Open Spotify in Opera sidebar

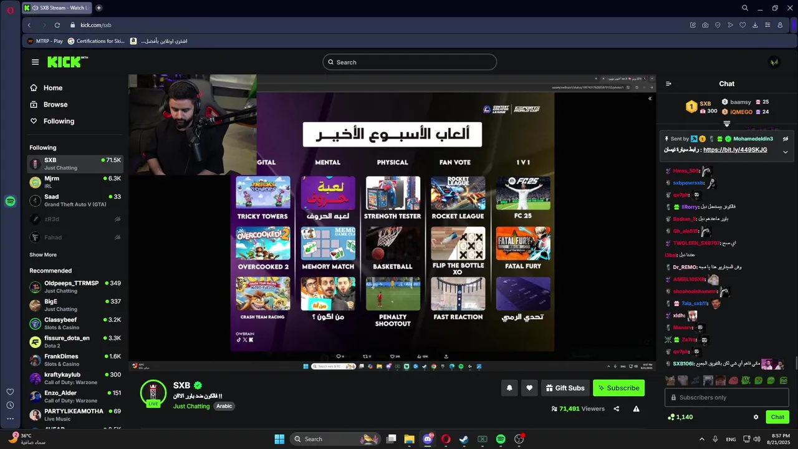click(x=10, y=201)
